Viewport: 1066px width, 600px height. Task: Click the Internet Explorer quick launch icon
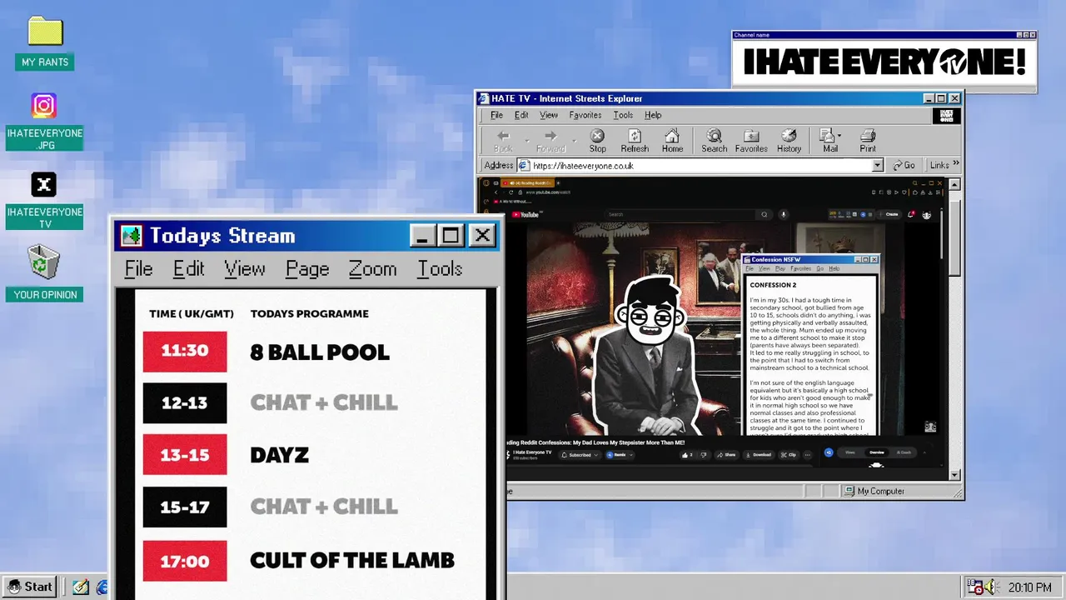pos(102,587)
